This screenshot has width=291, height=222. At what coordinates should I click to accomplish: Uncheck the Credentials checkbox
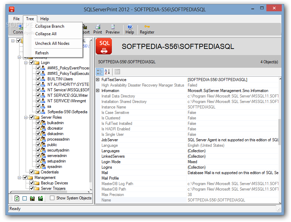(x=32, y=172)
